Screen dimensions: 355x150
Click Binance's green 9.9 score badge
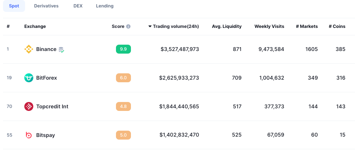123,49
